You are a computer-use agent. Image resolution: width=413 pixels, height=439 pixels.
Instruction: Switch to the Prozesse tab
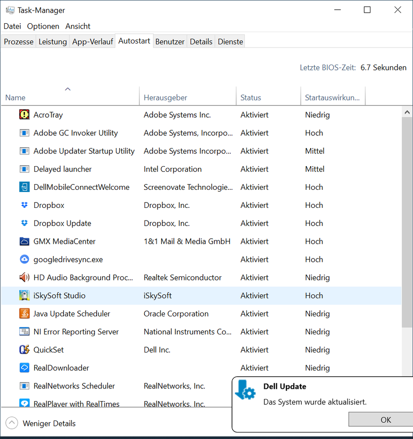[x=18, y=41]
